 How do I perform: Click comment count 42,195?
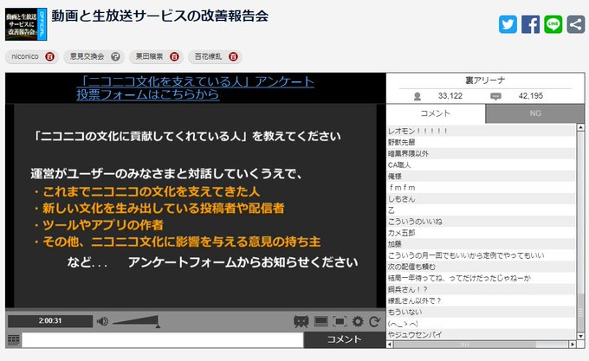coord(530,96)
